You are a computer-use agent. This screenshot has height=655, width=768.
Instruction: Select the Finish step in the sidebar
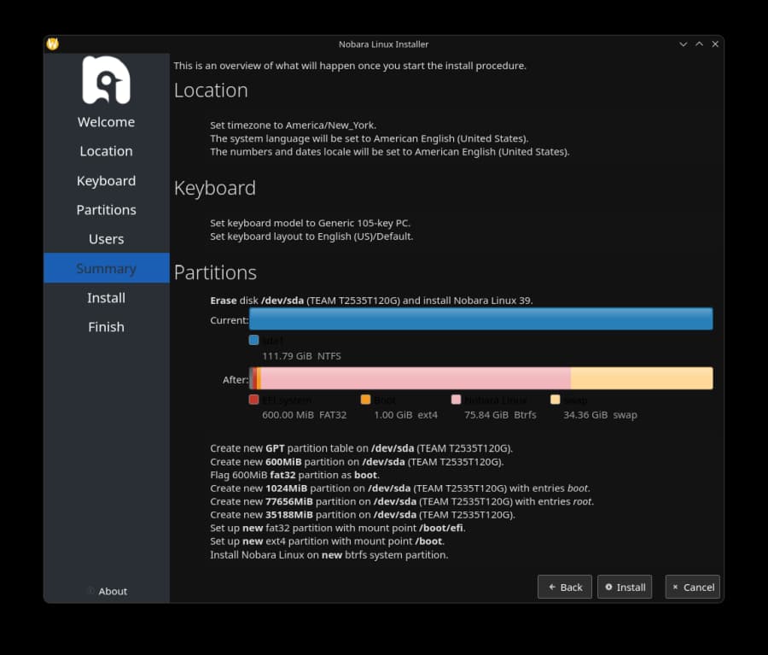(x=107, y=327)
